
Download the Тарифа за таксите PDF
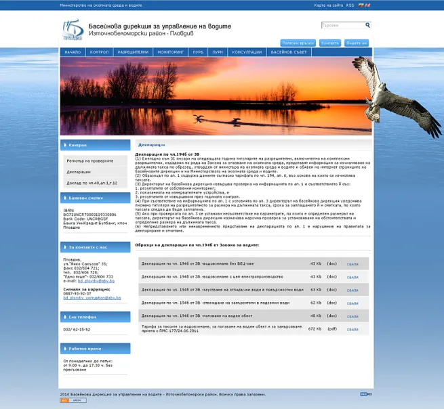tap(352, 330)
